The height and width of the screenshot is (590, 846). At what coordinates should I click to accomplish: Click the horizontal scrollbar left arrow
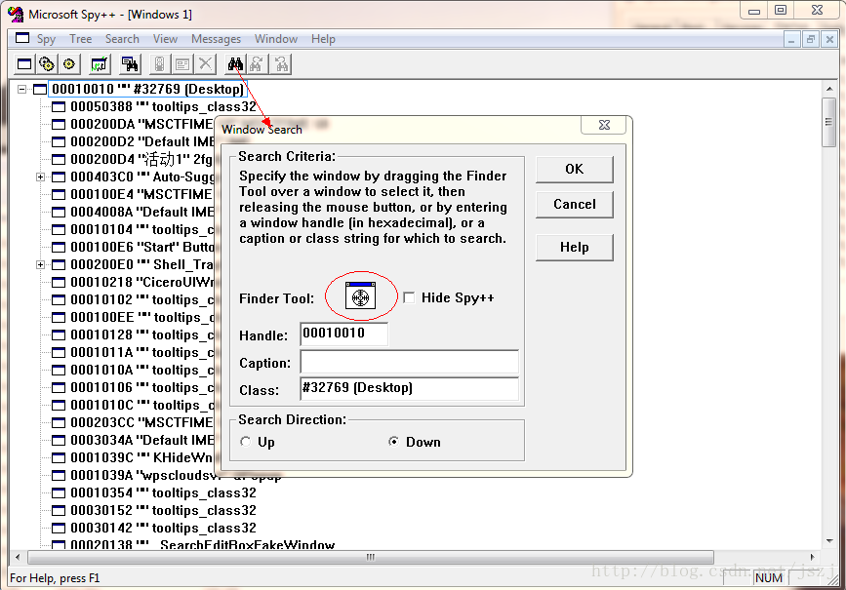(19, 557)
